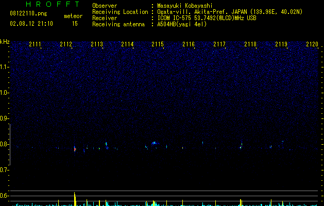Click the 0.9 kHz frequency label
Screen dimensions: 324x206
[4, 118]
